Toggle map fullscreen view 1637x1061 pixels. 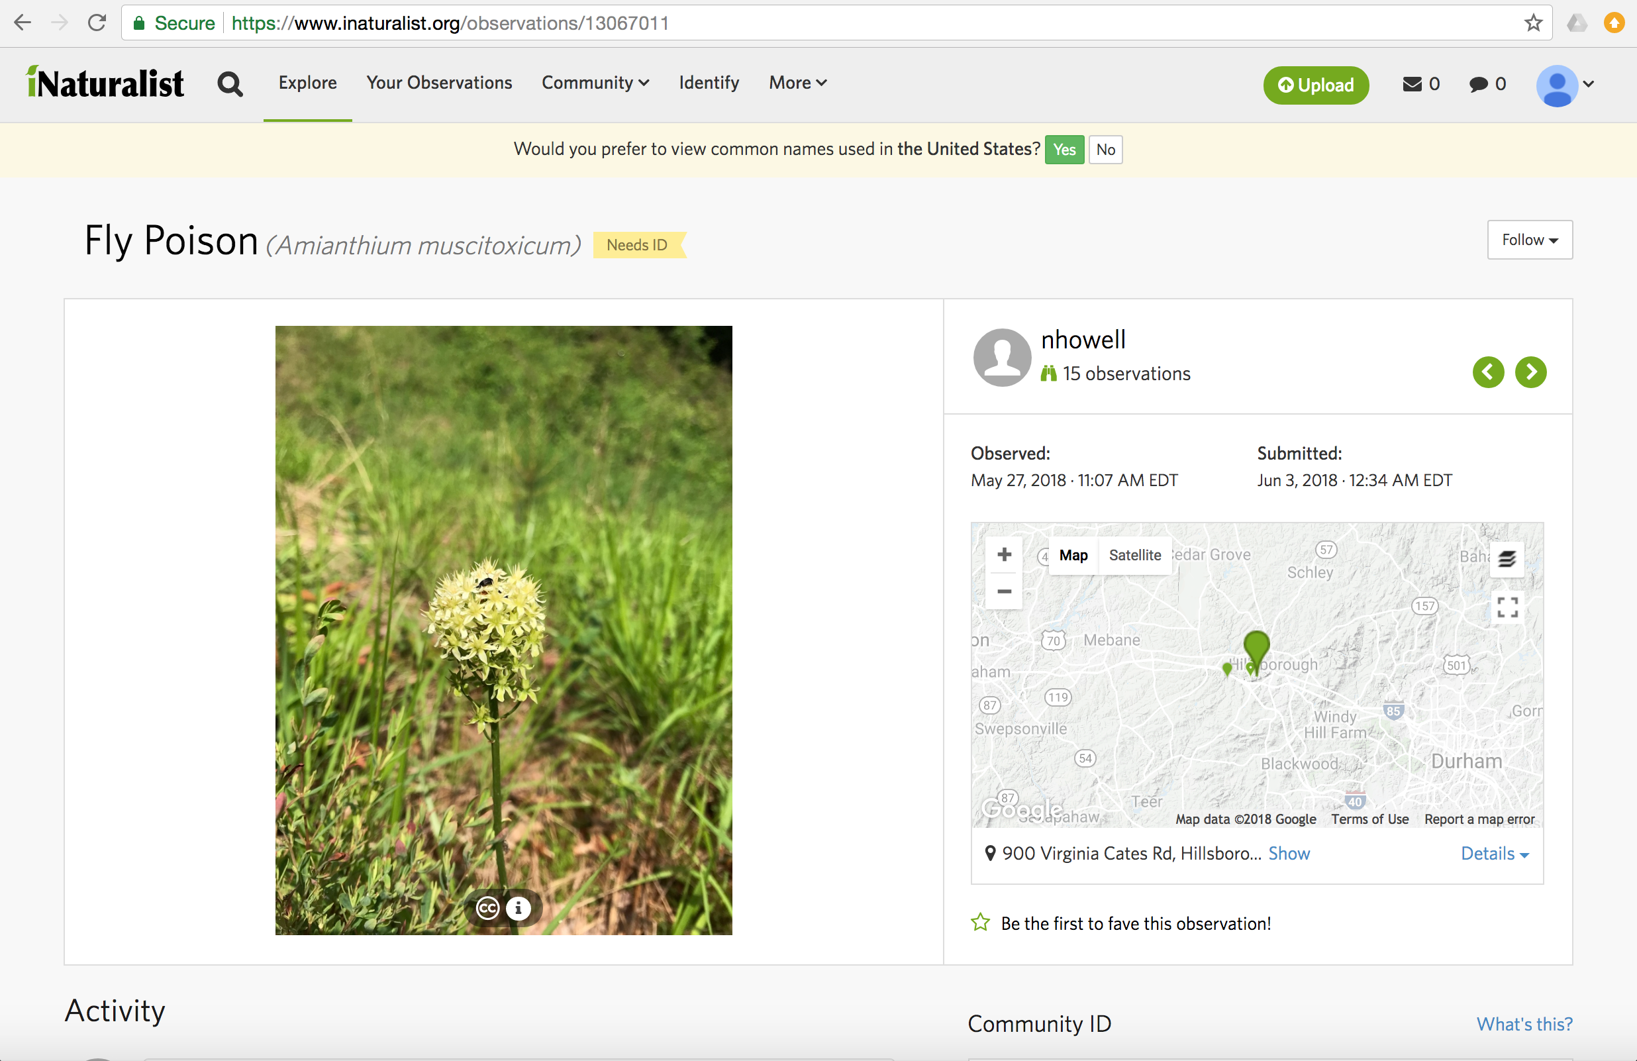(1507, 607)
